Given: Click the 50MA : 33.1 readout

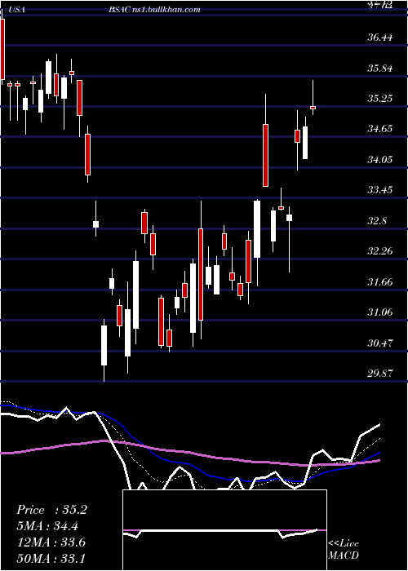Looking at the screenshot, I should coord(51,558).
